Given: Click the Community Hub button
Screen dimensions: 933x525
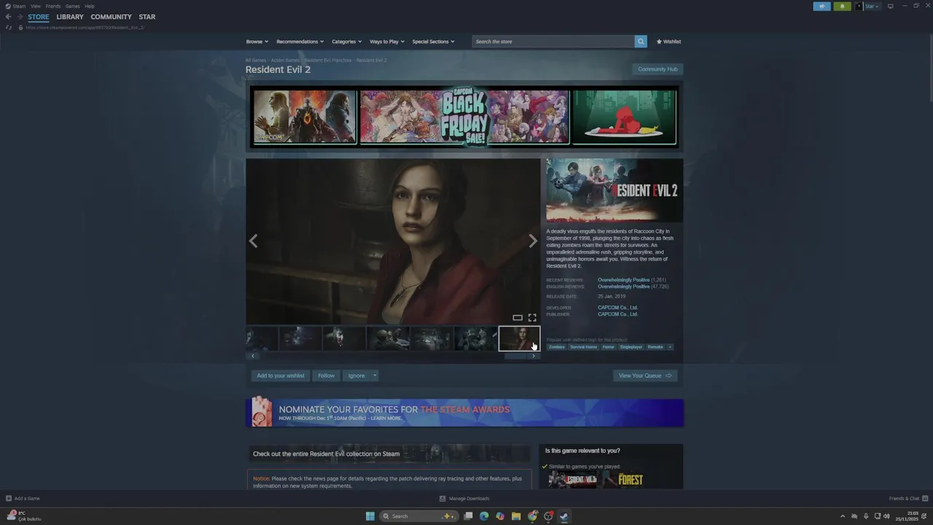Looking at the screenshot, I should click(x=657, y=69).
